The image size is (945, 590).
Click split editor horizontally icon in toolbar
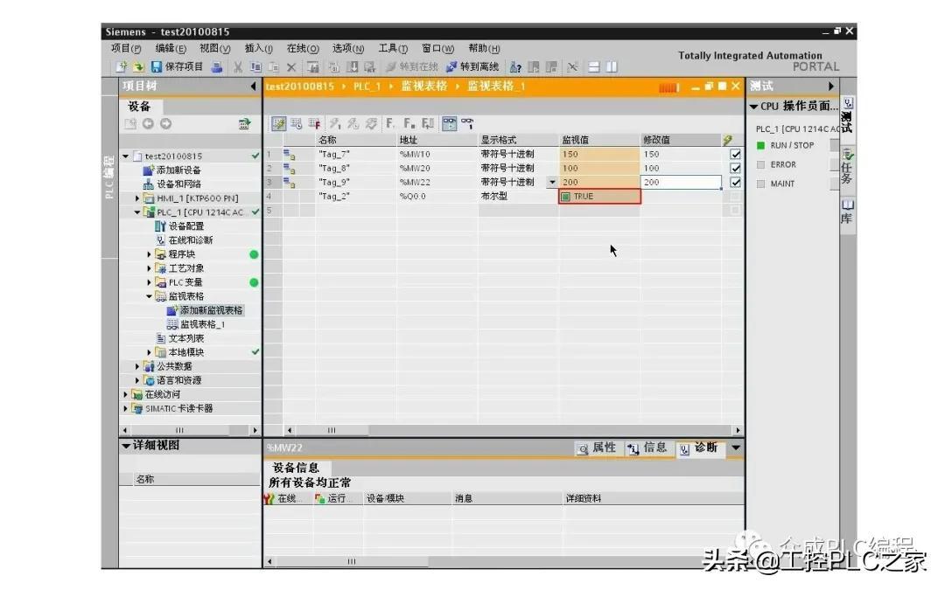coord(593,66)
